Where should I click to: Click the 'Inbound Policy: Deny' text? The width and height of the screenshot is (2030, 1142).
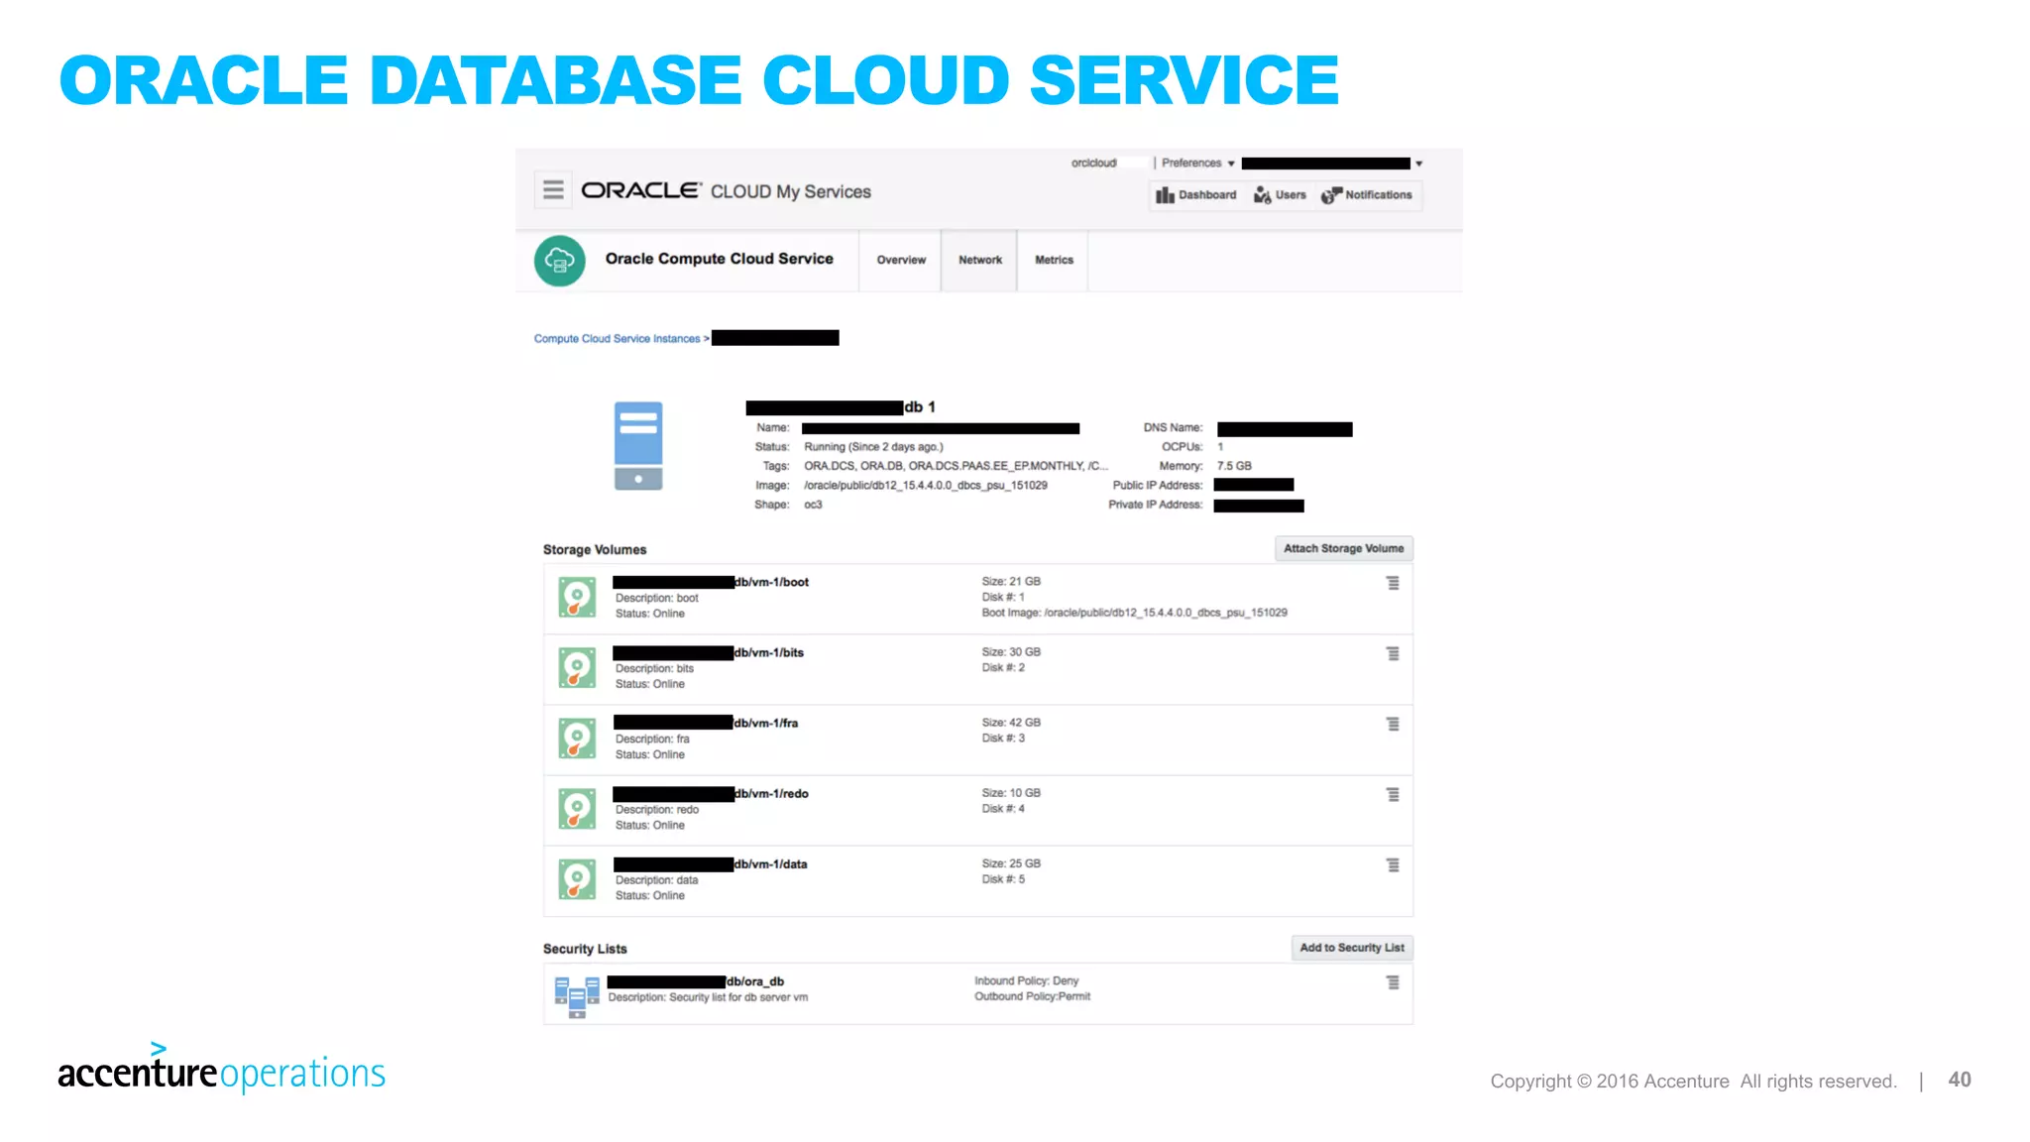[1026, 980]
